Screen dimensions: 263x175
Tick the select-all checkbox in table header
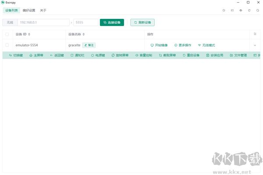[x=7, y=34]
